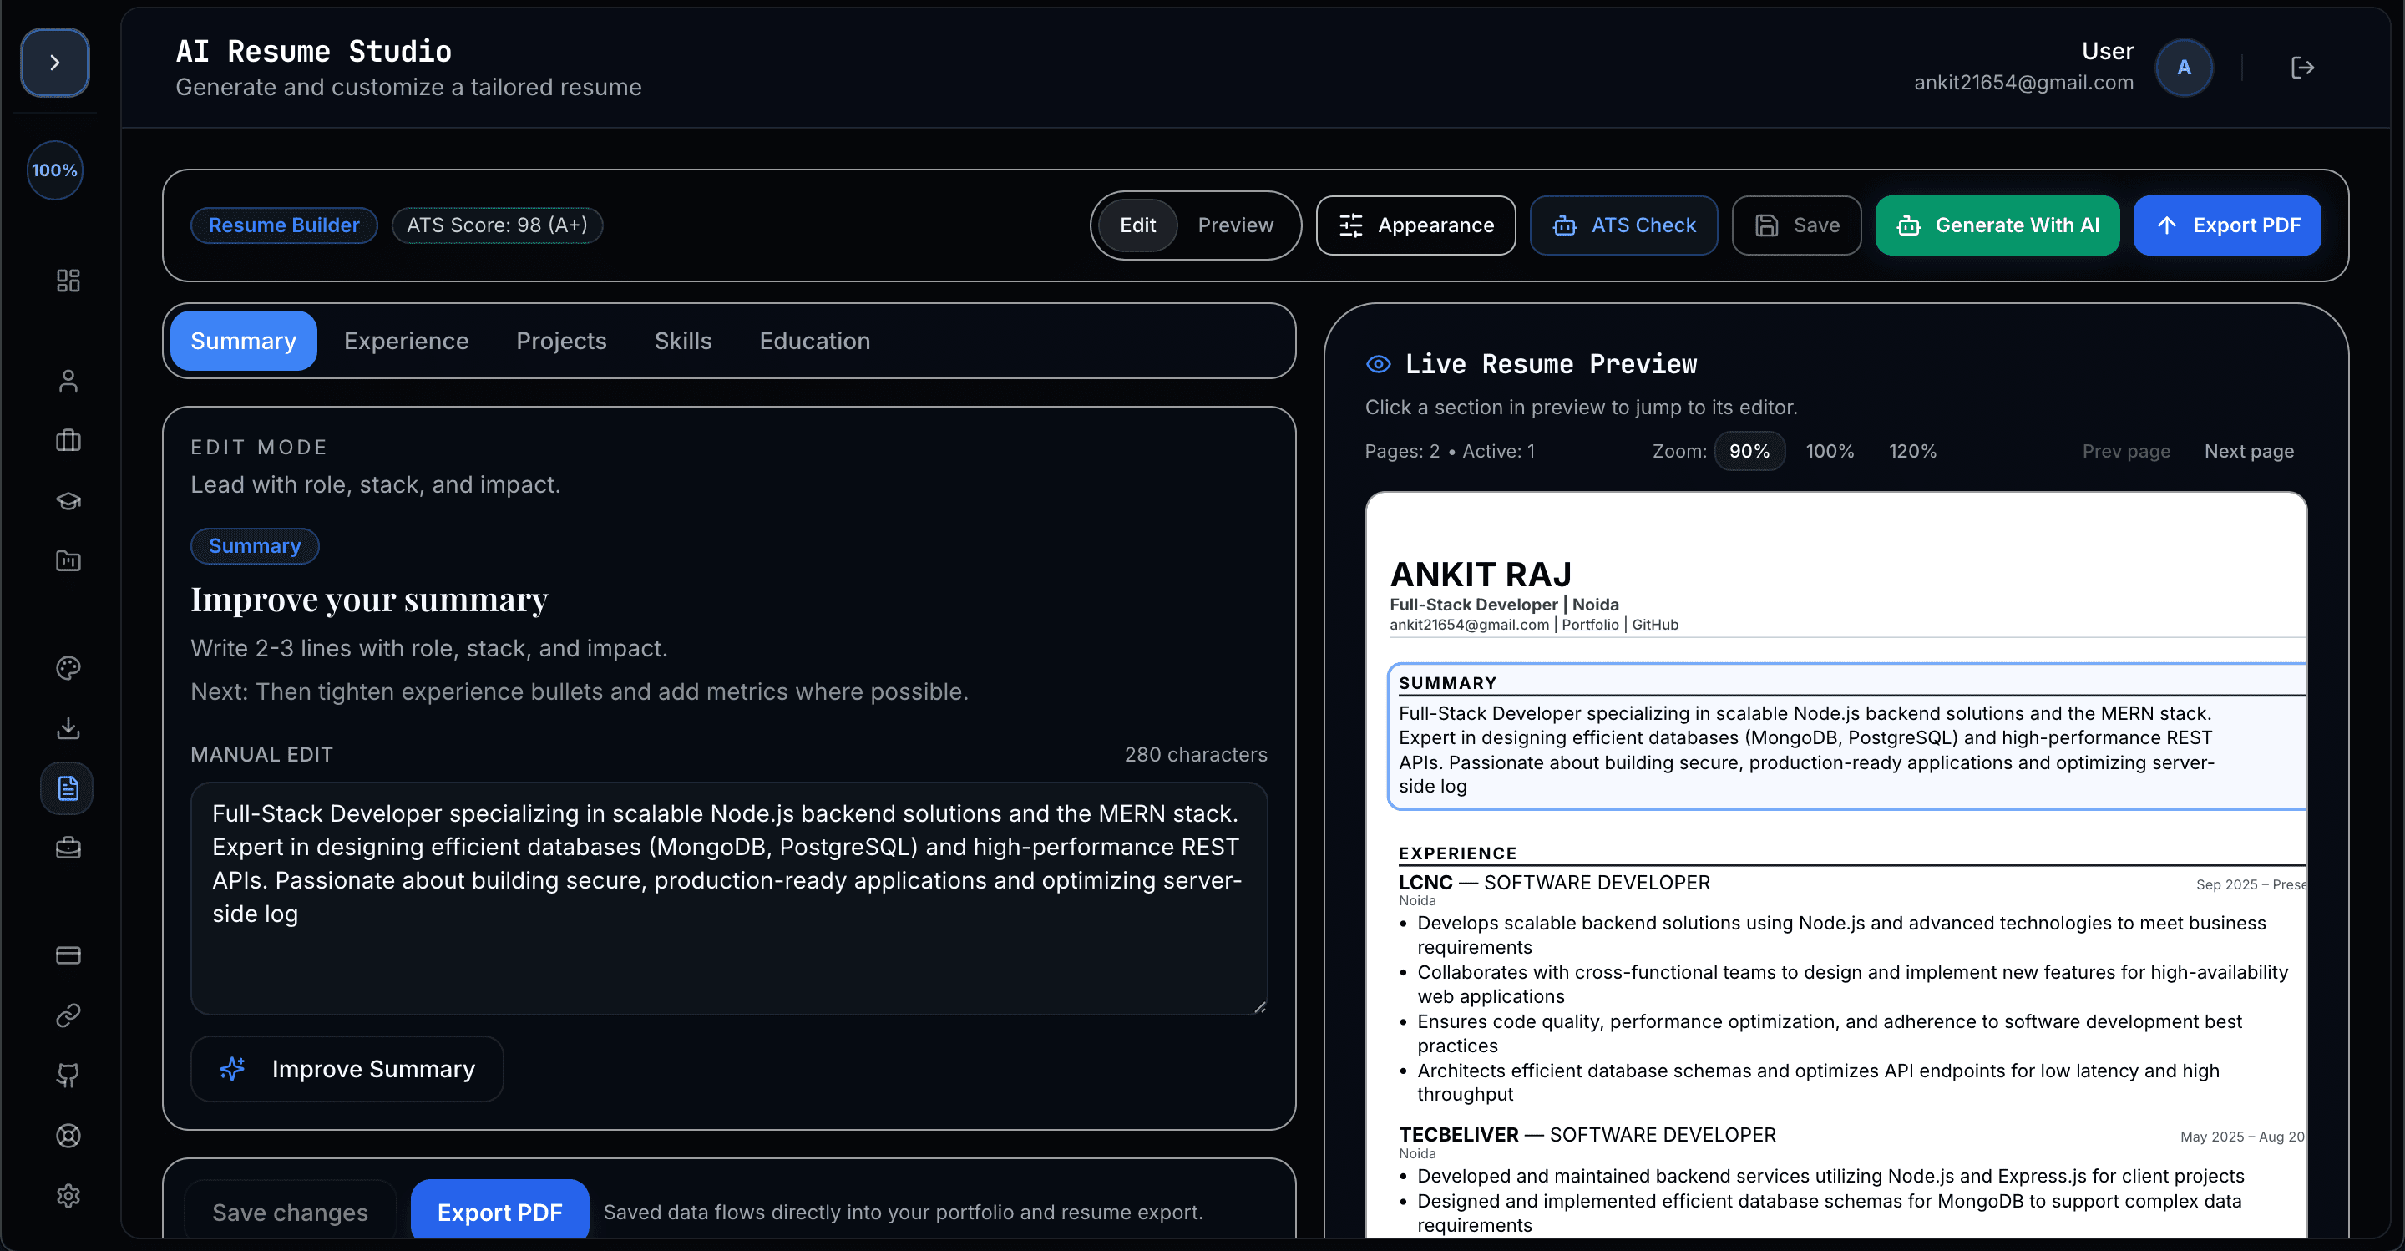Click the user avatar circle labeled A
The width and height of the screenshot is (2405, 1251).
tap(2184, 67)
